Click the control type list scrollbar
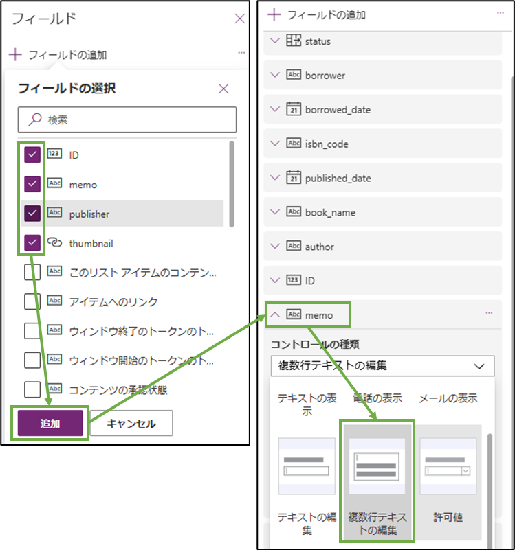Image resolution: width=515 pixels, height=550 pixels. point(490,491)
